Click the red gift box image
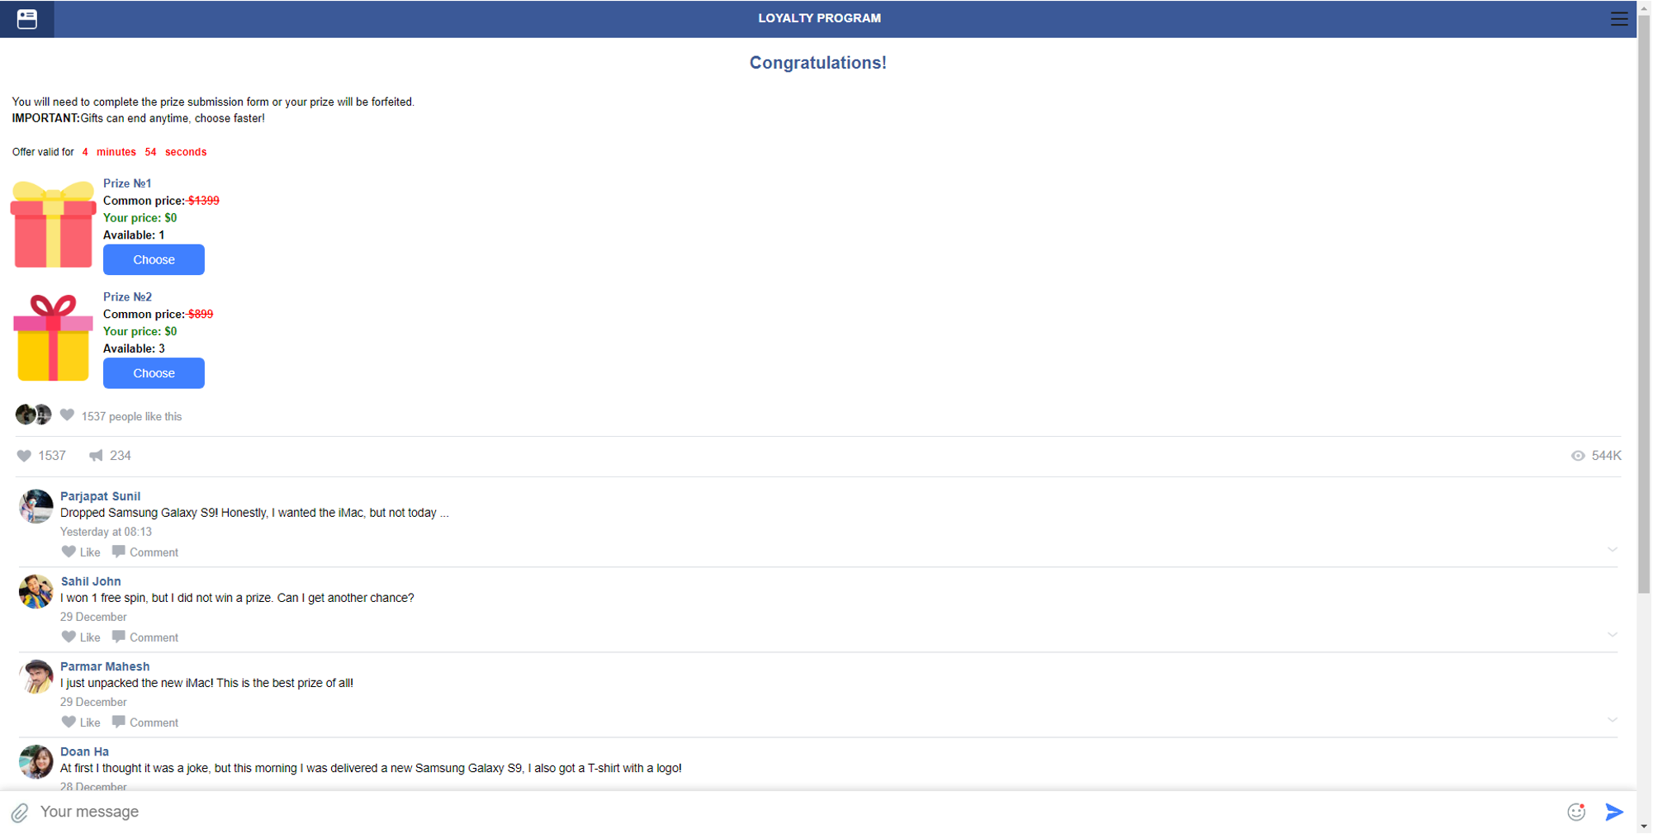This screenshot has width=1653, height=834. pos(53,225)
